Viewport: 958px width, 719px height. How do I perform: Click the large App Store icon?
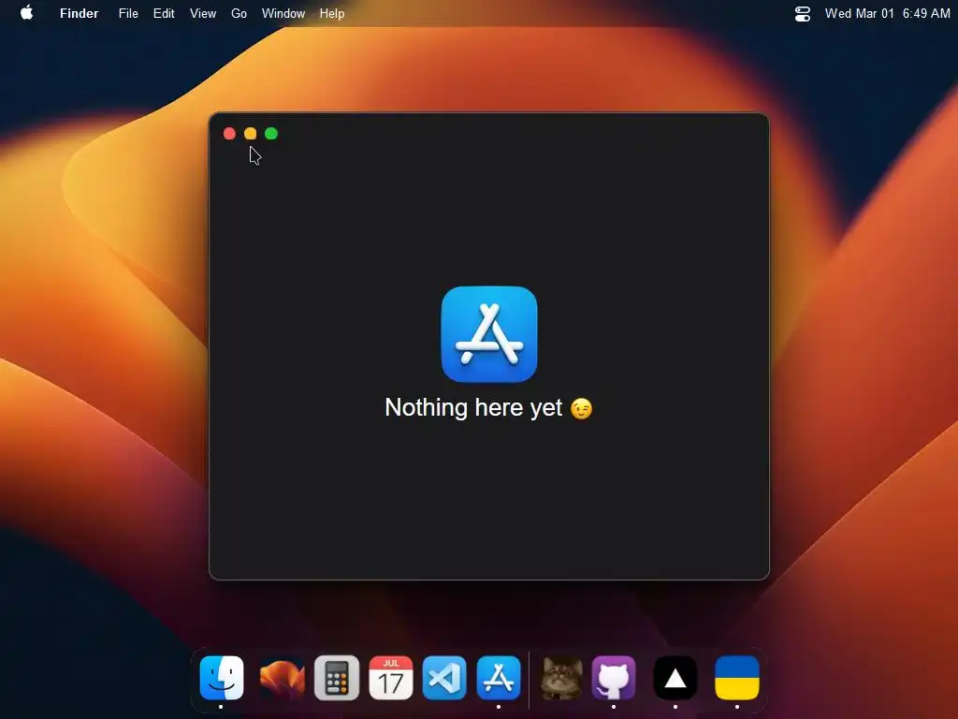click(x=488, y=334)
